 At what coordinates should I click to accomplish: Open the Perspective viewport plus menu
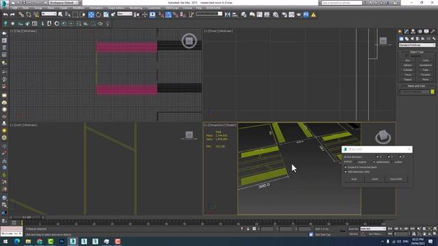[206, 125]
